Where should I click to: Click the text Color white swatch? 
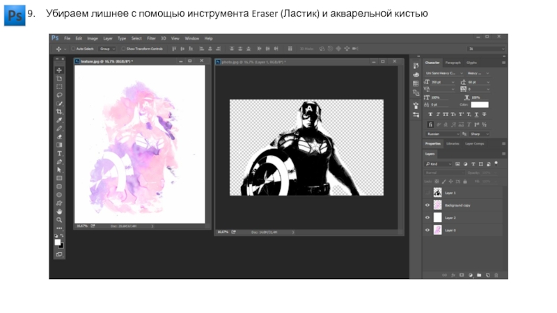point(480,105)
